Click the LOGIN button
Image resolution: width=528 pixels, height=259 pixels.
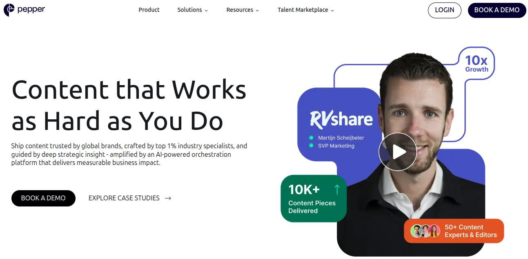tap(444, 10)
